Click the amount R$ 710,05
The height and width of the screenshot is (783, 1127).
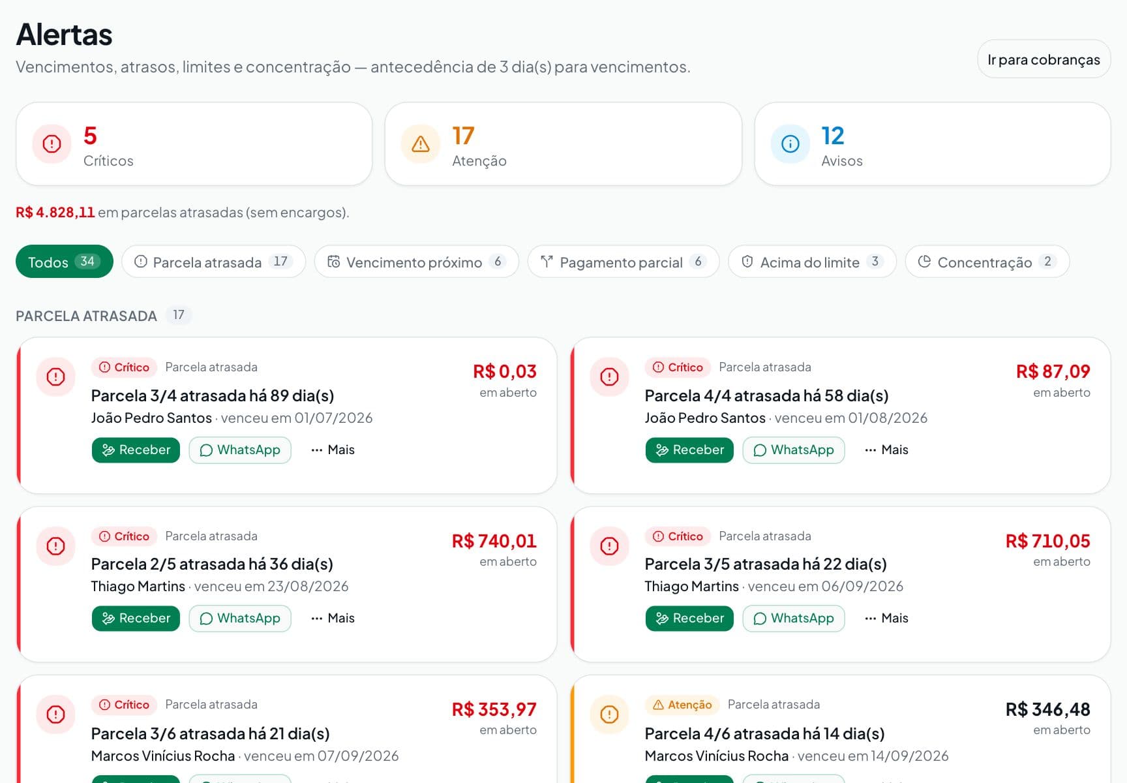1047,541
